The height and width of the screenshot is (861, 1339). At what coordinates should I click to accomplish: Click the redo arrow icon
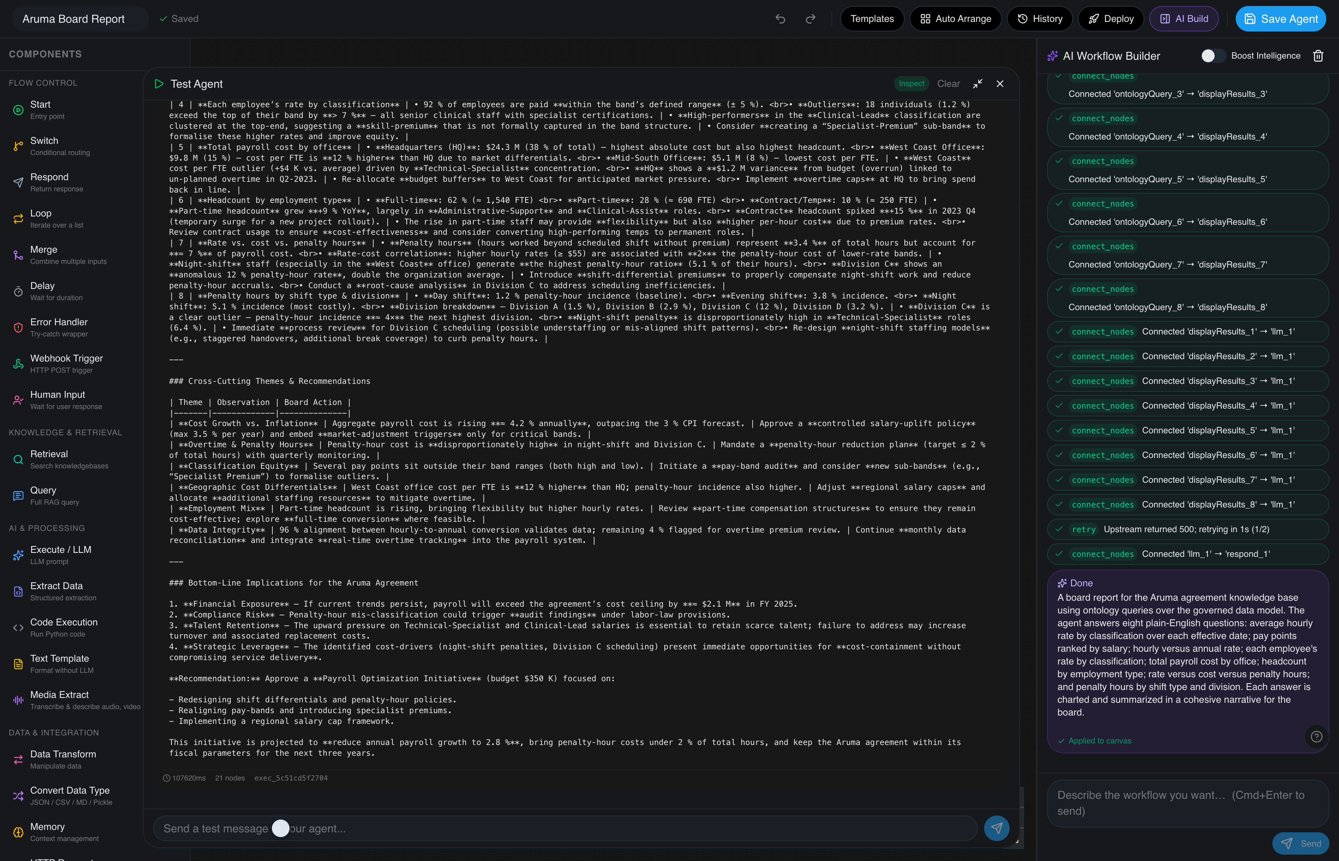(x=810, y=19)
